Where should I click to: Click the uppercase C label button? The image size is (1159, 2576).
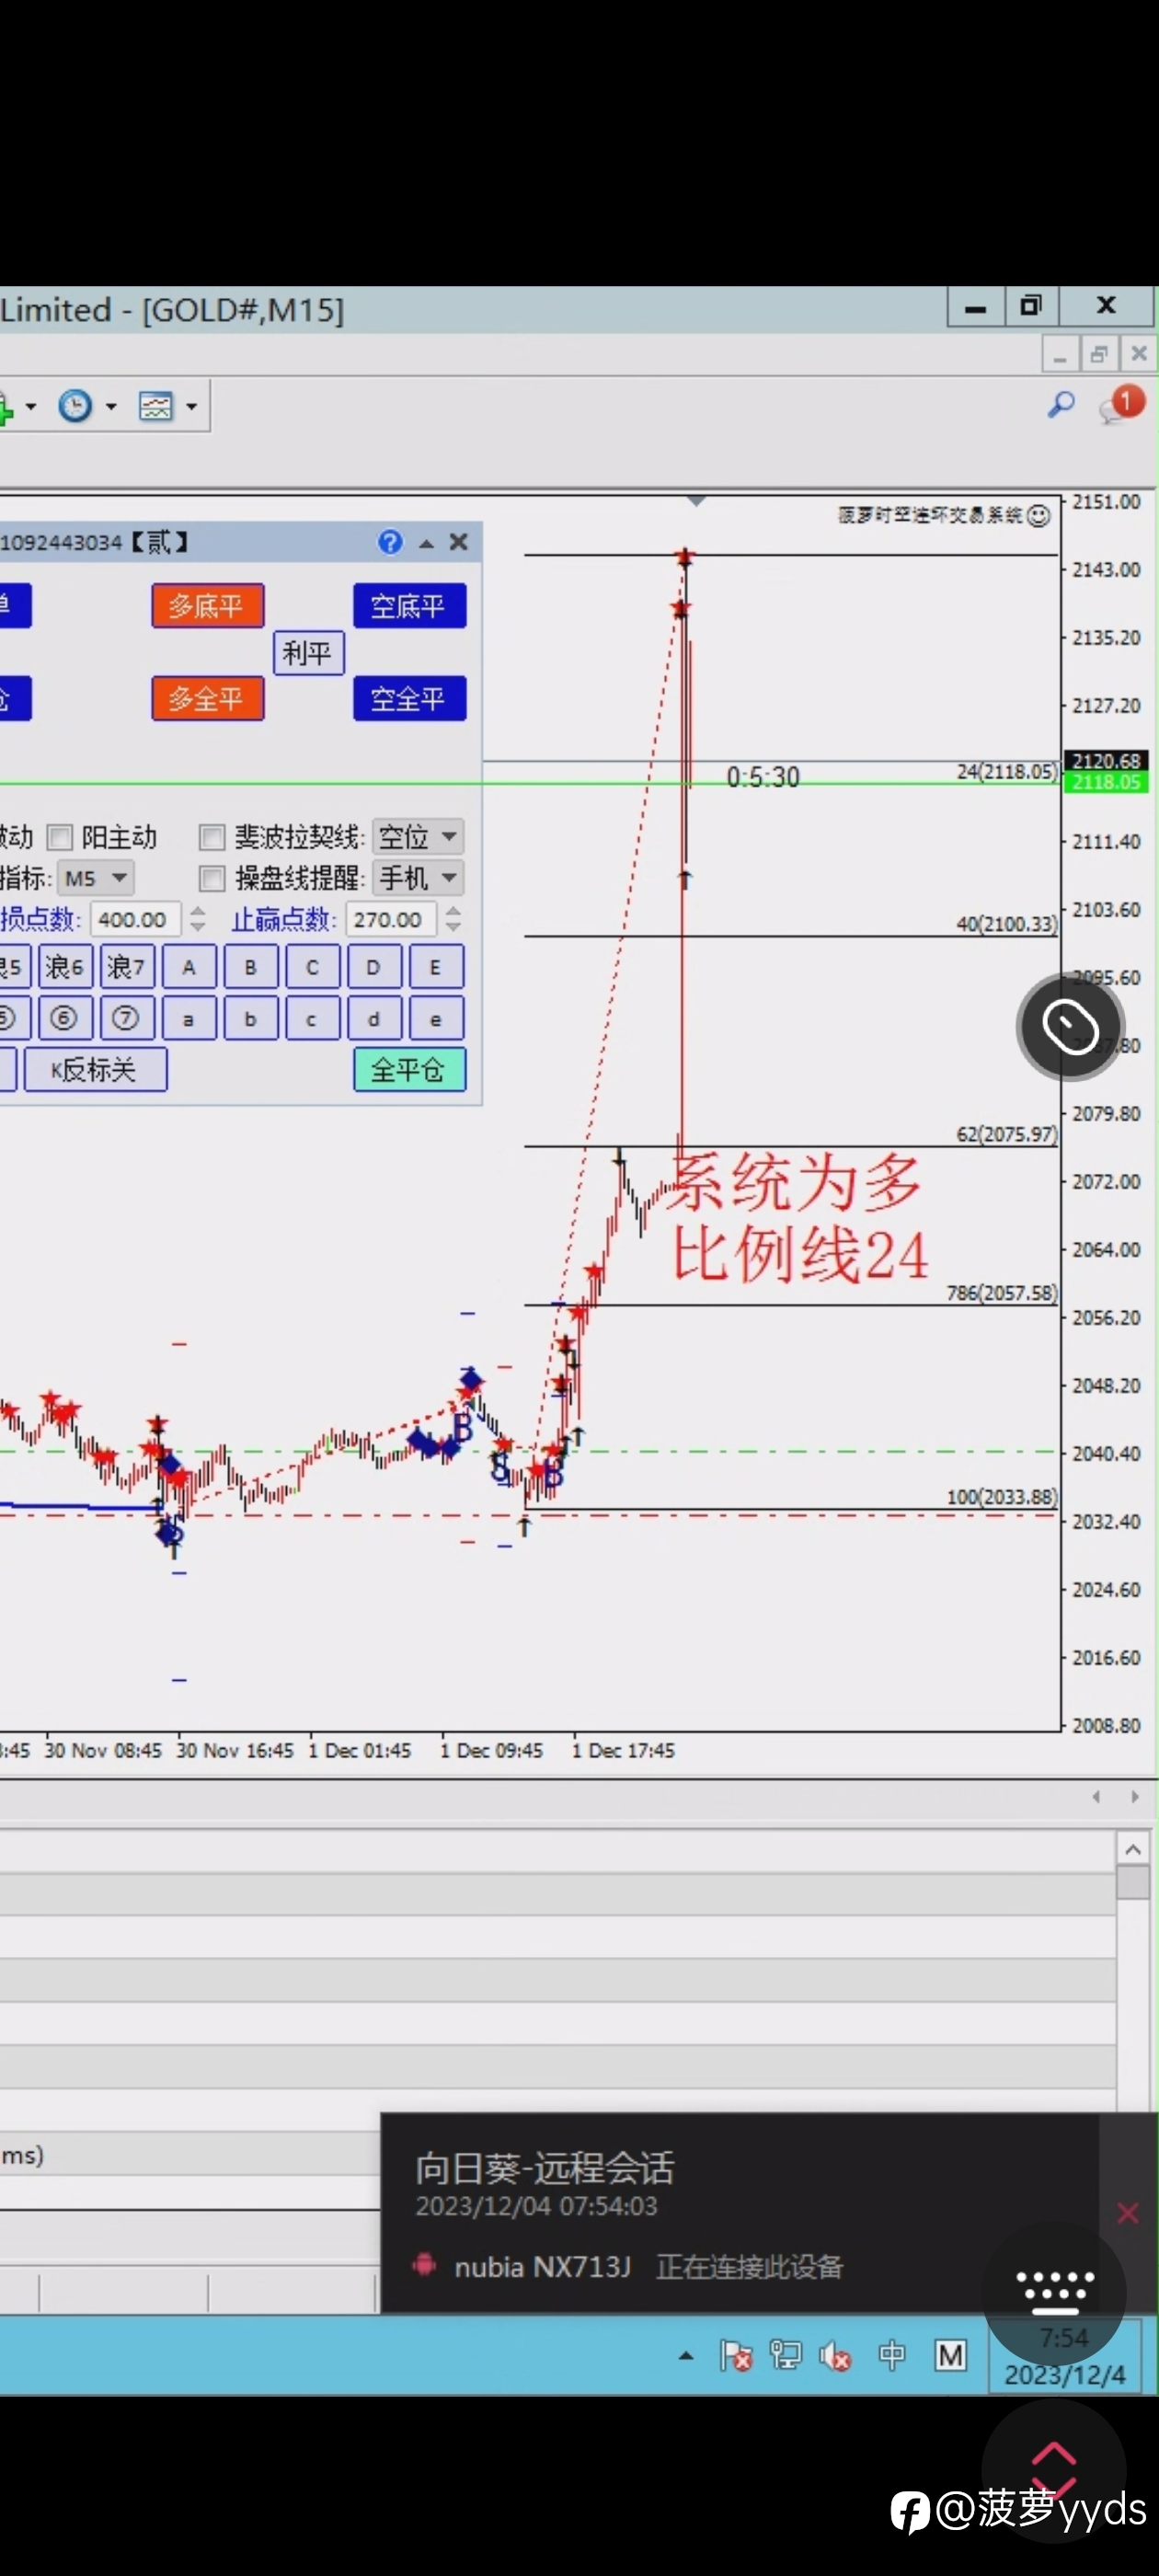point(312,967)
